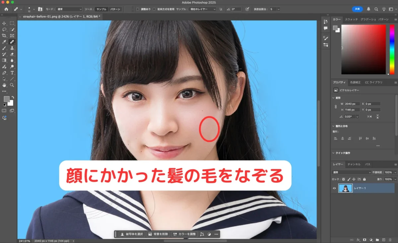Add a layer mask

364,240
